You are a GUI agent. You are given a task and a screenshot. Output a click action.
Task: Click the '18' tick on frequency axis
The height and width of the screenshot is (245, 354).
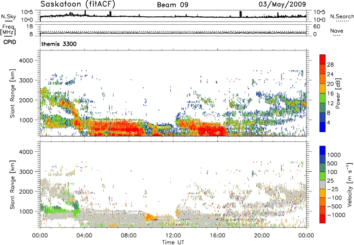coord(30,27)
